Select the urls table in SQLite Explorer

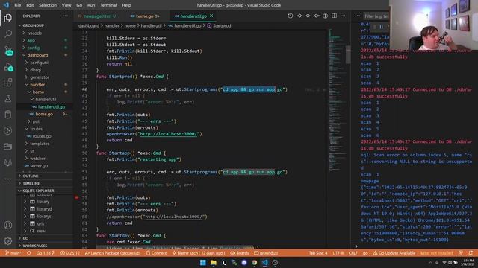[40, 223]
